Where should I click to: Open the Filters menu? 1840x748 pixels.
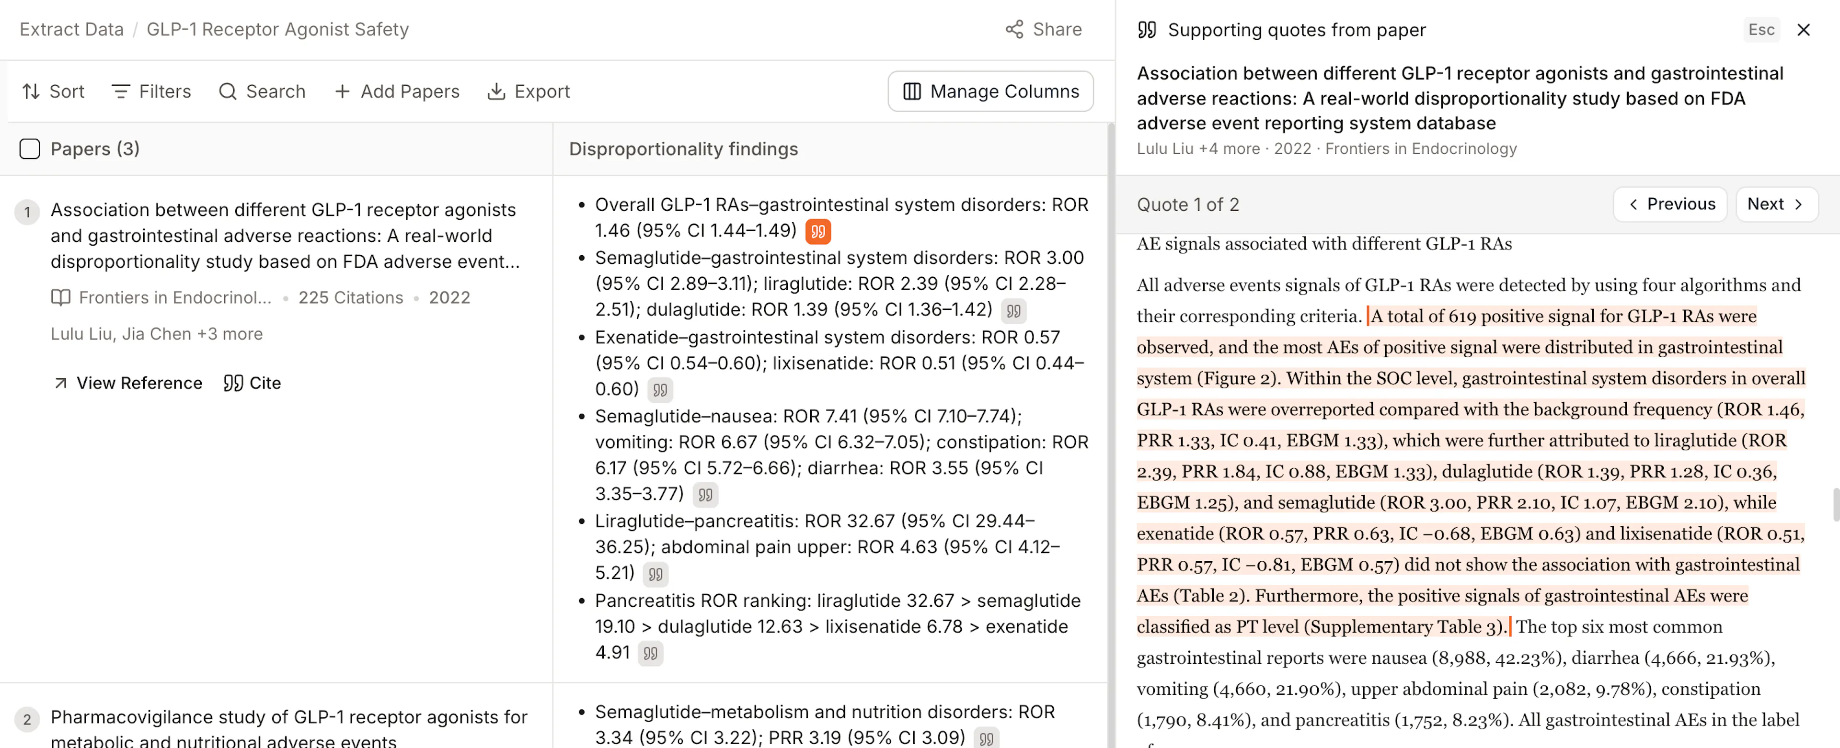click(151, 91)
